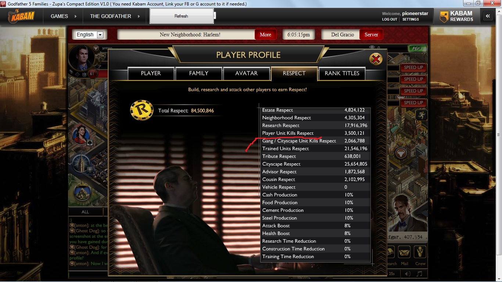This screenshot has width=502, height=282.
Task: Toggle the sound effects speaker icon
Action: (408, 274)
